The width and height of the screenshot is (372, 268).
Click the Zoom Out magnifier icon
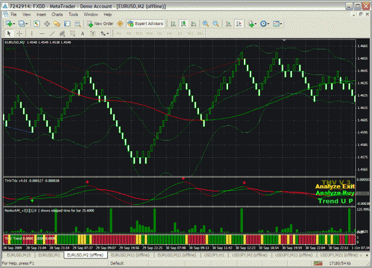coord(215,24)
